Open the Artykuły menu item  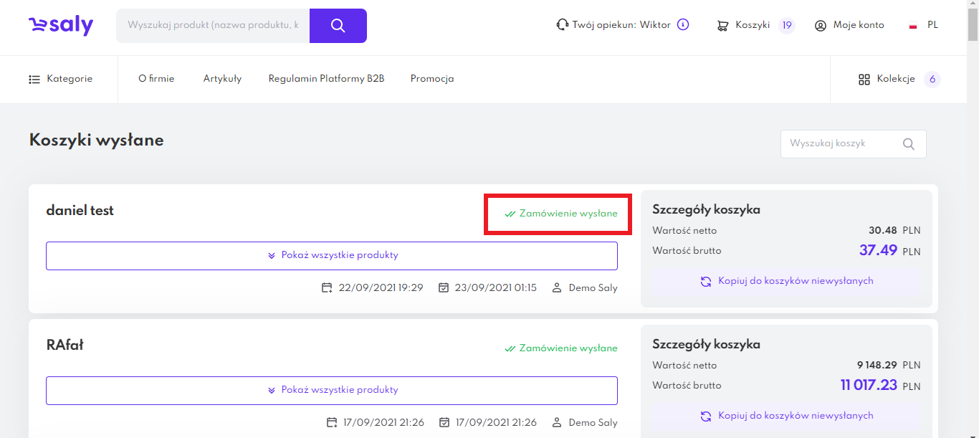click(x=222, y=79)
